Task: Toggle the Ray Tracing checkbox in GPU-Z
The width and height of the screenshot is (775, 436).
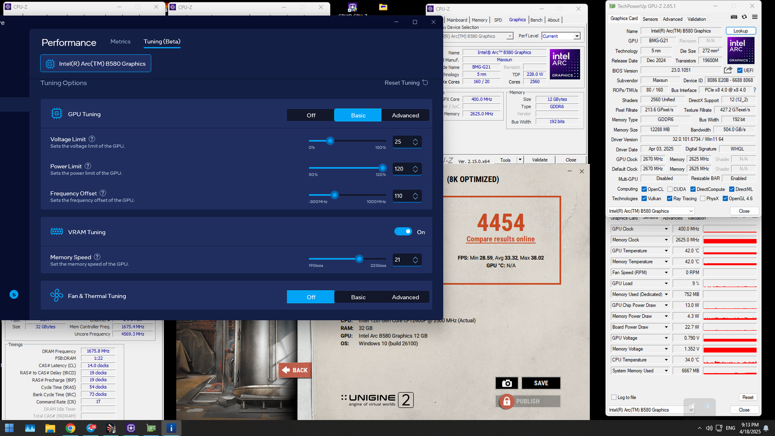Action: [x=670, y=198]
